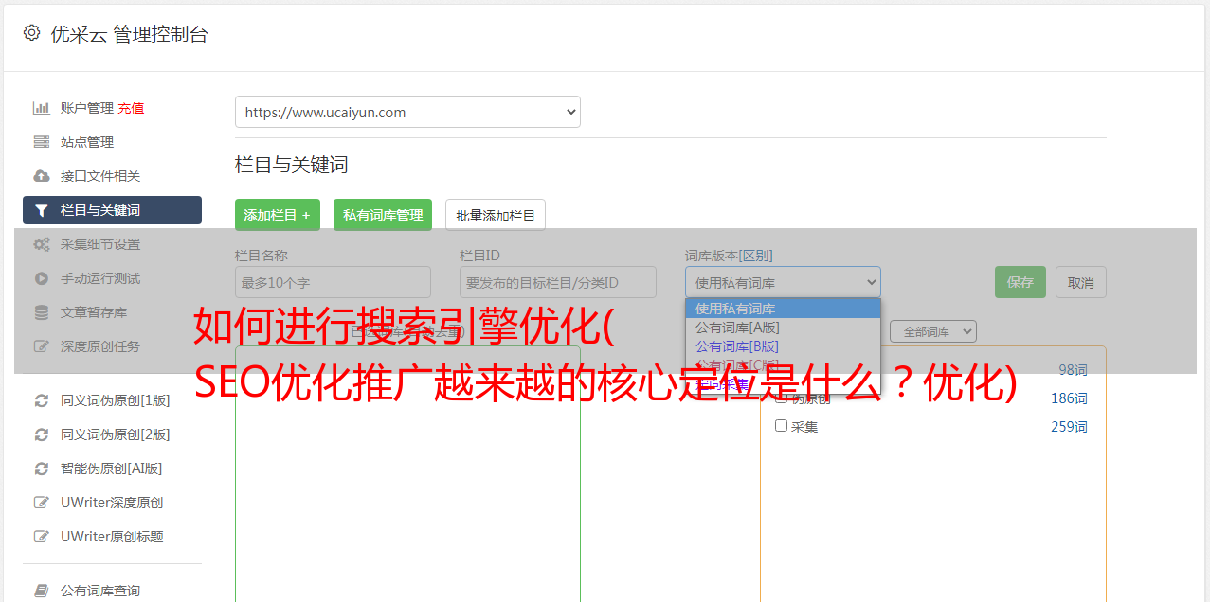Select the active 栏目与关键词 menu item

(112, 210)
